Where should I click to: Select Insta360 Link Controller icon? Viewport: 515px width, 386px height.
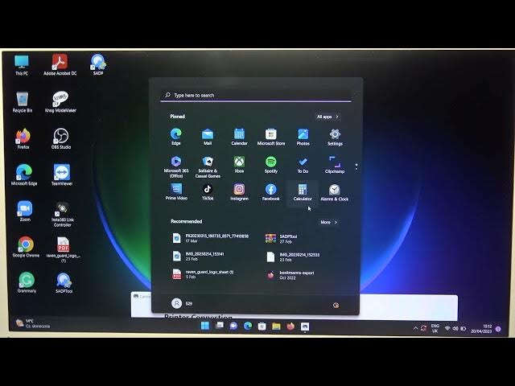click(63, 215)
